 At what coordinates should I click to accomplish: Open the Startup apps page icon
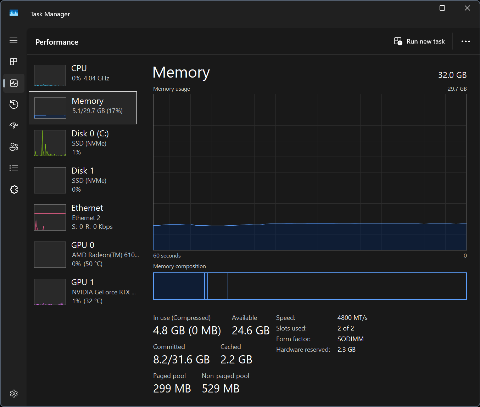pos(14,125)
